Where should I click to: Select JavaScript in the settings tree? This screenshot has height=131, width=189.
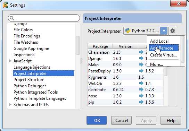(x=23, y=61)
